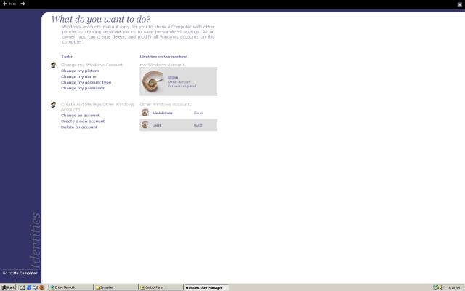Screen dimensions: 465x291
Task: Click orange round quick launch icon
Action: pos(41,287)
